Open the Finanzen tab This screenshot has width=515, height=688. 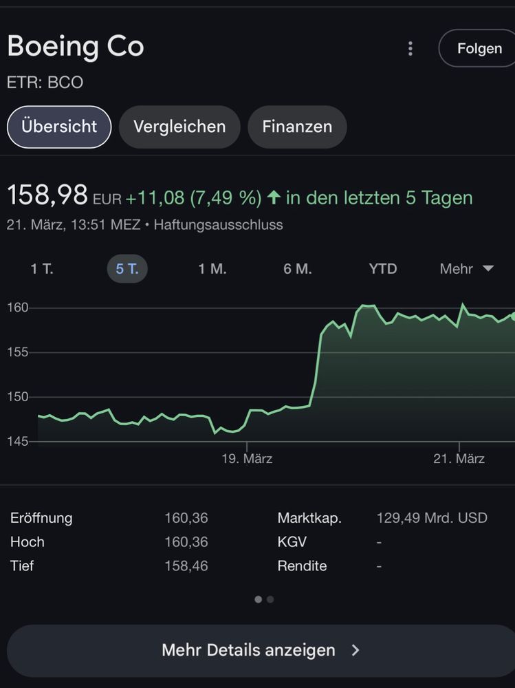(x=297, y=127)
